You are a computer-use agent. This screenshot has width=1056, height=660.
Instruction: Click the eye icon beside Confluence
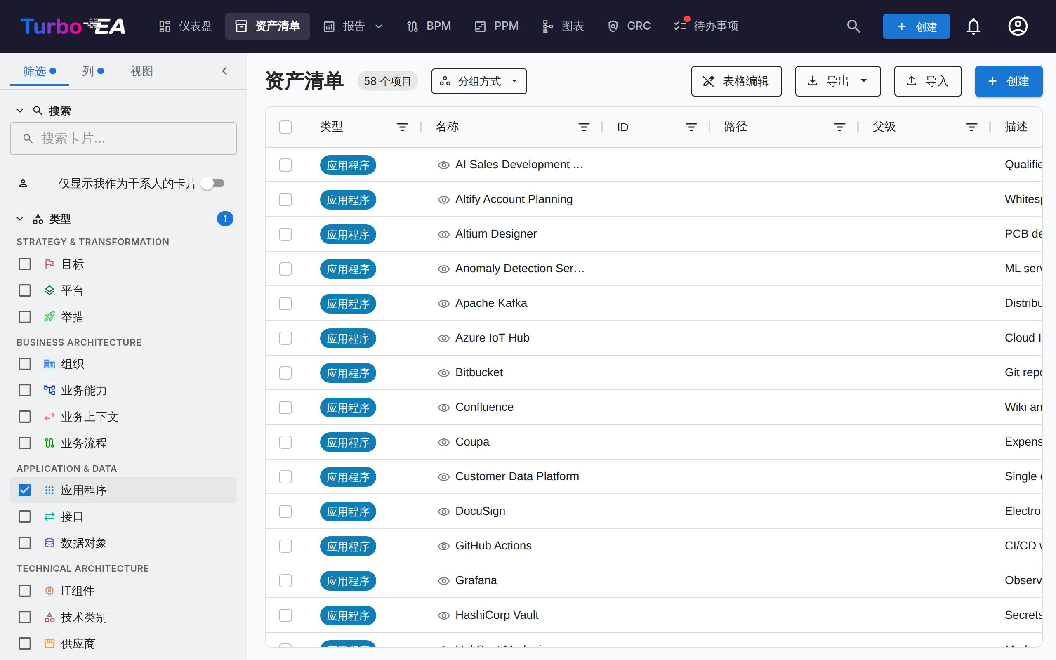point(444,408)
